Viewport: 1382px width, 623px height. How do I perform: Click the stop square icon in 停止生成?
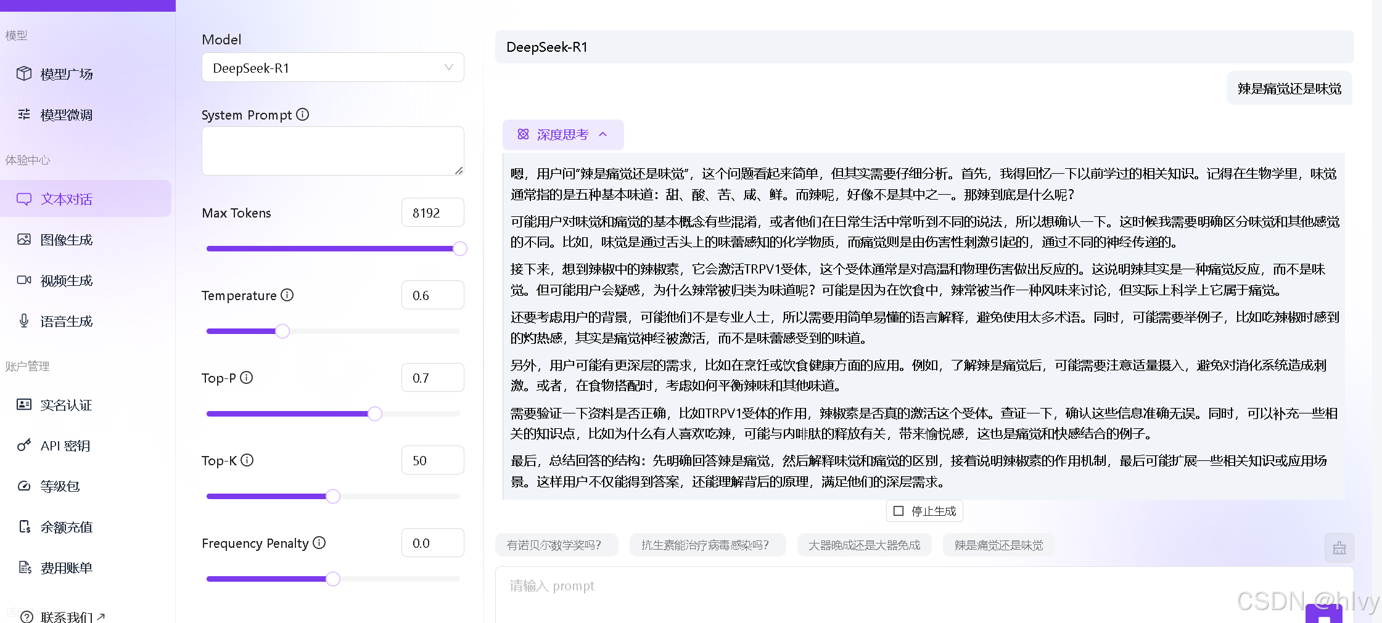899,511
